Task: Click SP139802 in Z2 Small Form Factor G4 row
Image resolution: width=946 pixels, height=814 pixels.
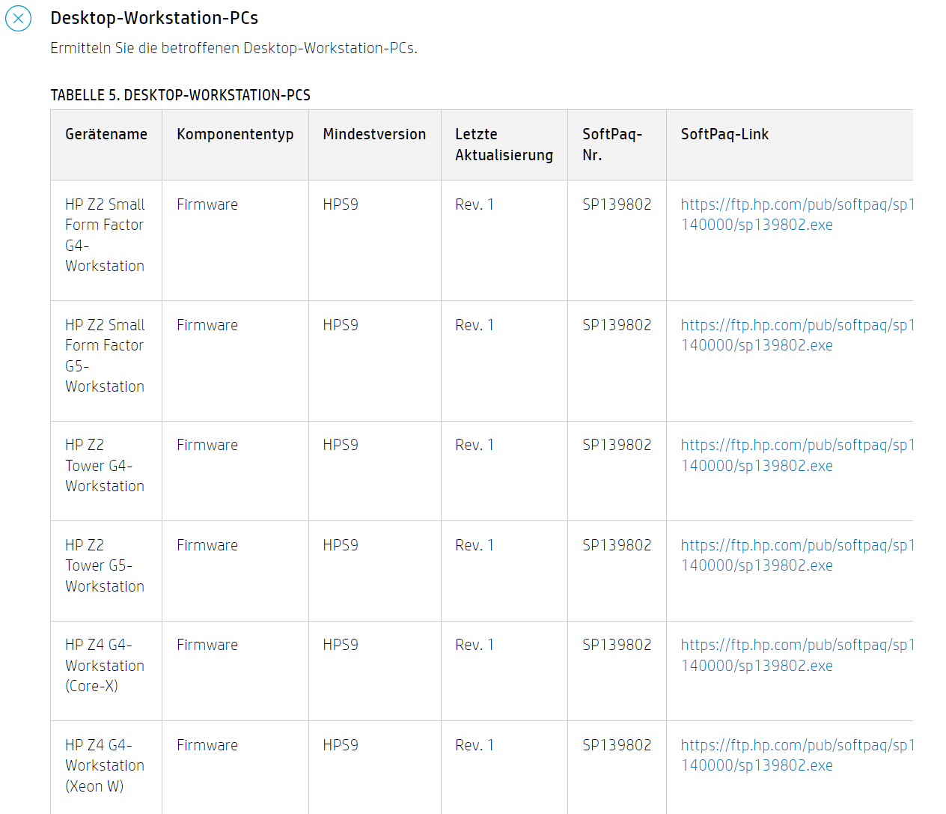Action: (x=617, y=204)
